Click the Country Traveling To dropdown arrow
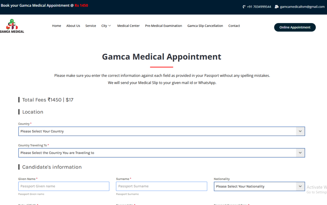The height and width of the screenshot is (205, 327). [300, 153]
